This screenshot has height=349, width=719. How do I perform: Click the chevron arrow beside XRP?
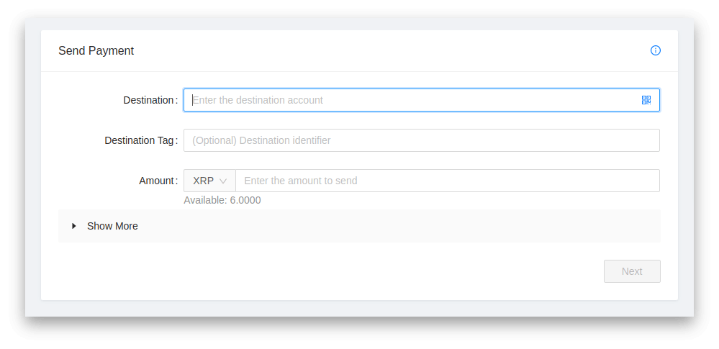coord(223,181)
